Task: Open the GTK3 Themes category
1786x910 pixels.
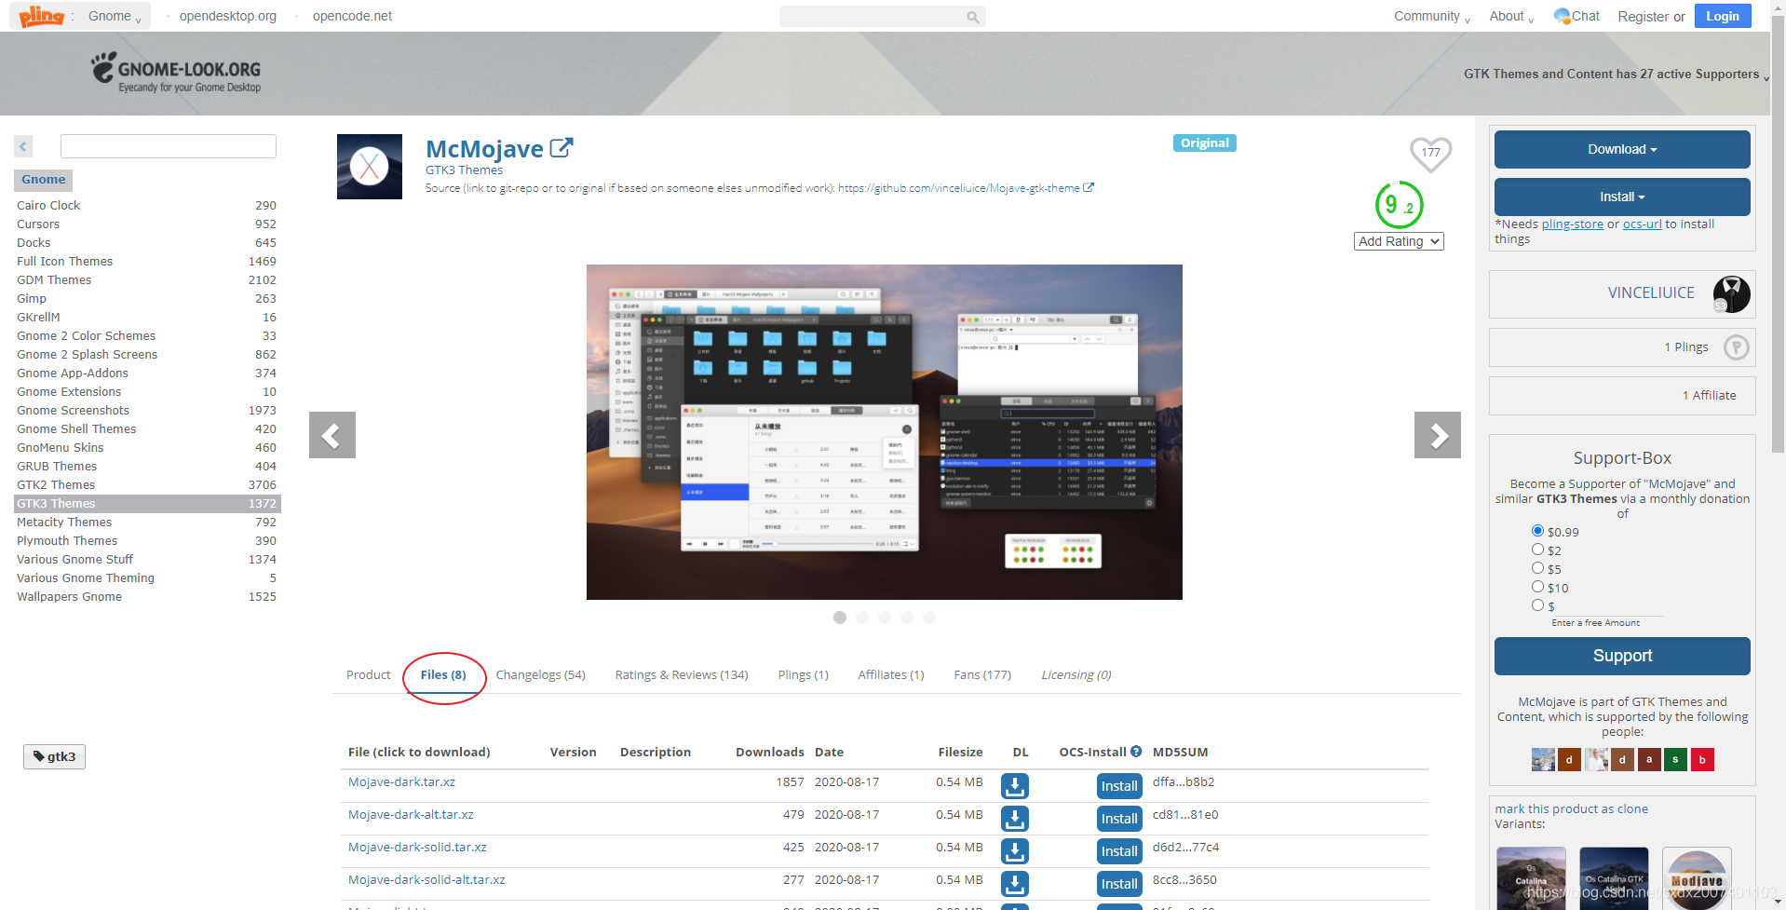Action: 147,504
